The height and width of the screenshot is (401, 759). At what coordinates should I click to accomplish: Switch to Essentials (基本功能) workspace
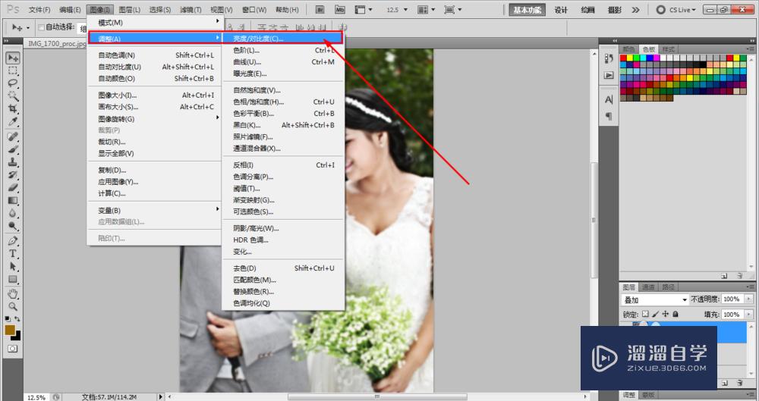coord(528,10)
